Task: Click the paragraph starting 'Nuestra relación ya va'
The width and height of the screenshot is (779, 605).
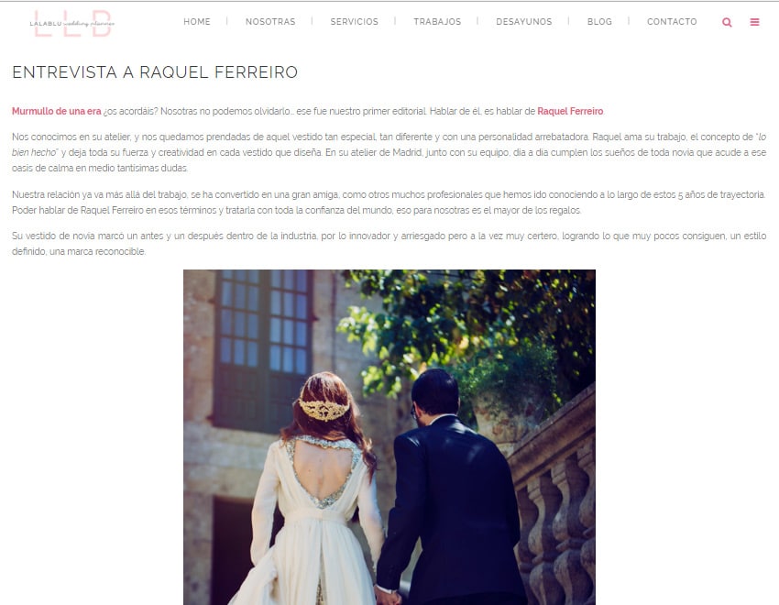Action: (x=389, y=203)
